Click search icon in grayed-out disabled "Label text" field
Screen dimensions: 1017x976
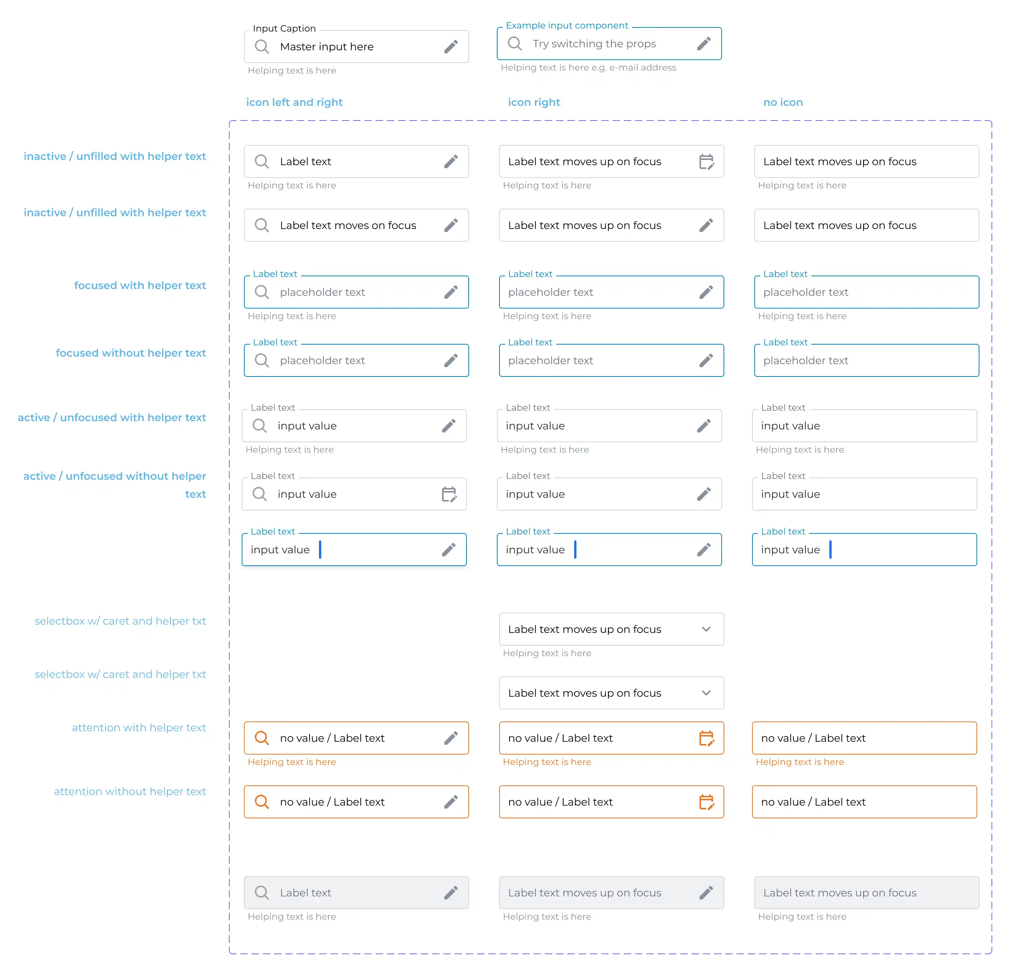(x=262, y=893)
